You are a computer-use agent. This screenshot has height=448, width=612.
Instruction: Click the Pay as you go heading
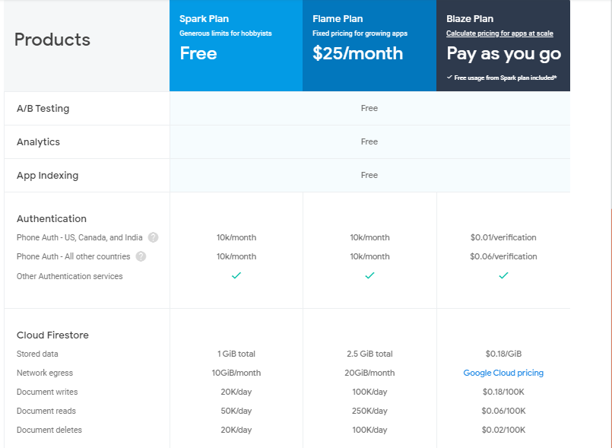(503, 54)
